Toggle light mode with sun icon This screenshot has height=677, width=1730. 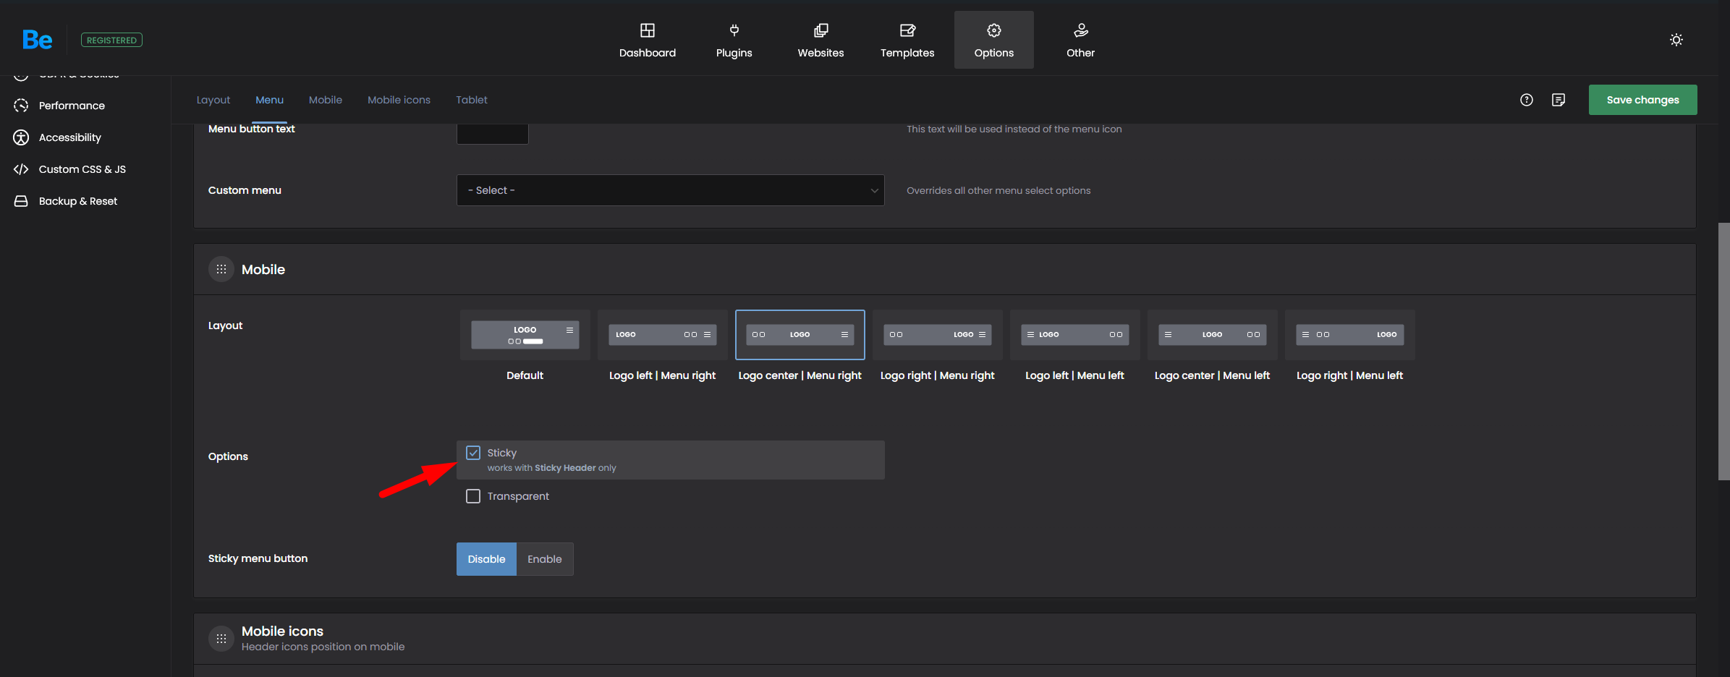(x=1676, y=40)
